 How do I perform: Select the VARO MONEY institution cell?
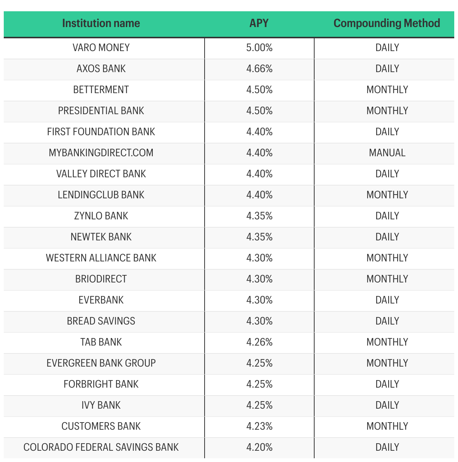point(101,48)
